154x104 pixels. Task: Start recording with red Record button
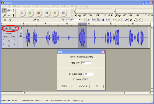[38, 13]
